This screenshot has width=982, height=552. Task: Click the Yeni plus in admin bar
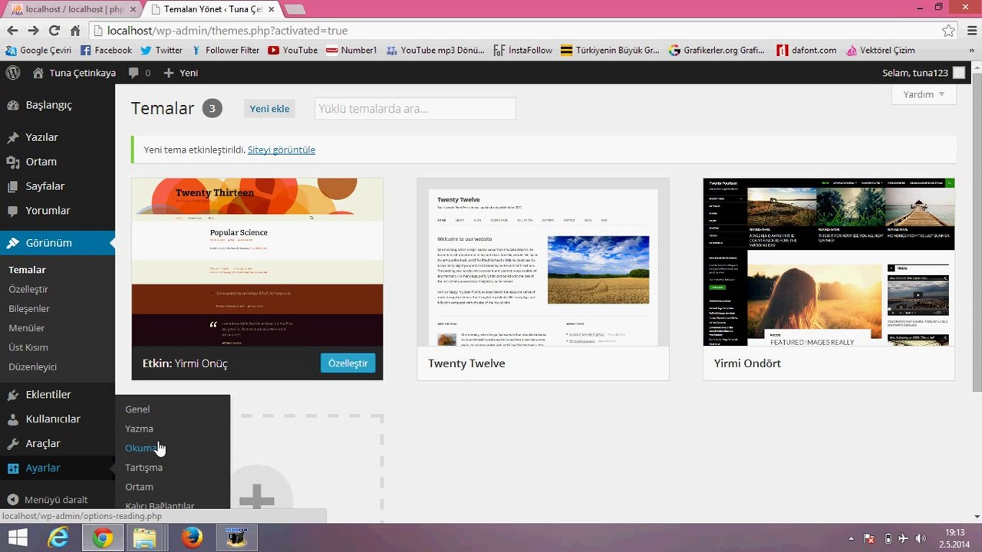click(169, 73)
